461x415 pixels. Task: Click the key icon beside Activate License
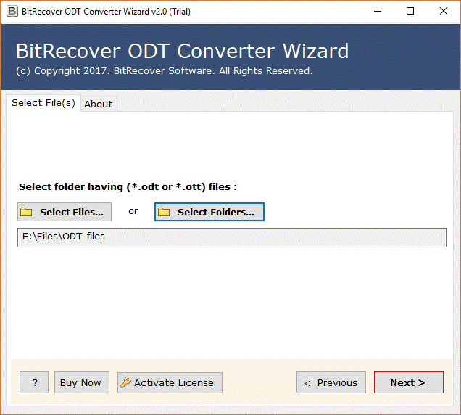[x=125, y=383]
